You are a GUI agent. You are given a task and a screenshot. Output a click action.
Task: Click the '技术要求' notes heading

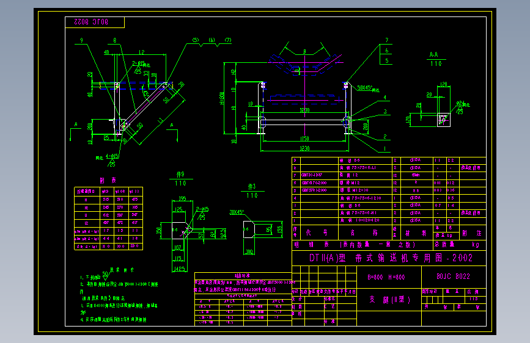(x=122, y=270)
